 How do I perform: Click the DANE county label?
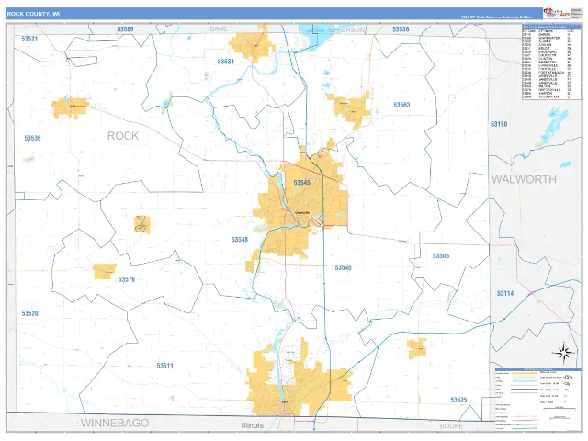pos(219,28)
